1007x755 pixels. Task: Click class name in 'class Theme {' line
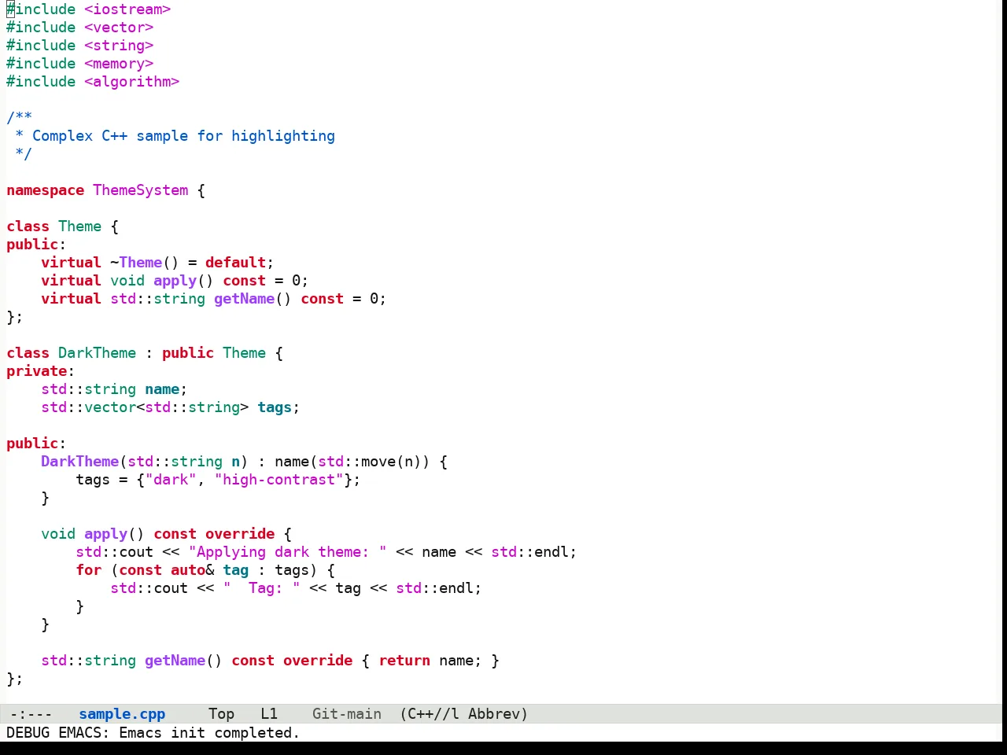pos(80,226)
